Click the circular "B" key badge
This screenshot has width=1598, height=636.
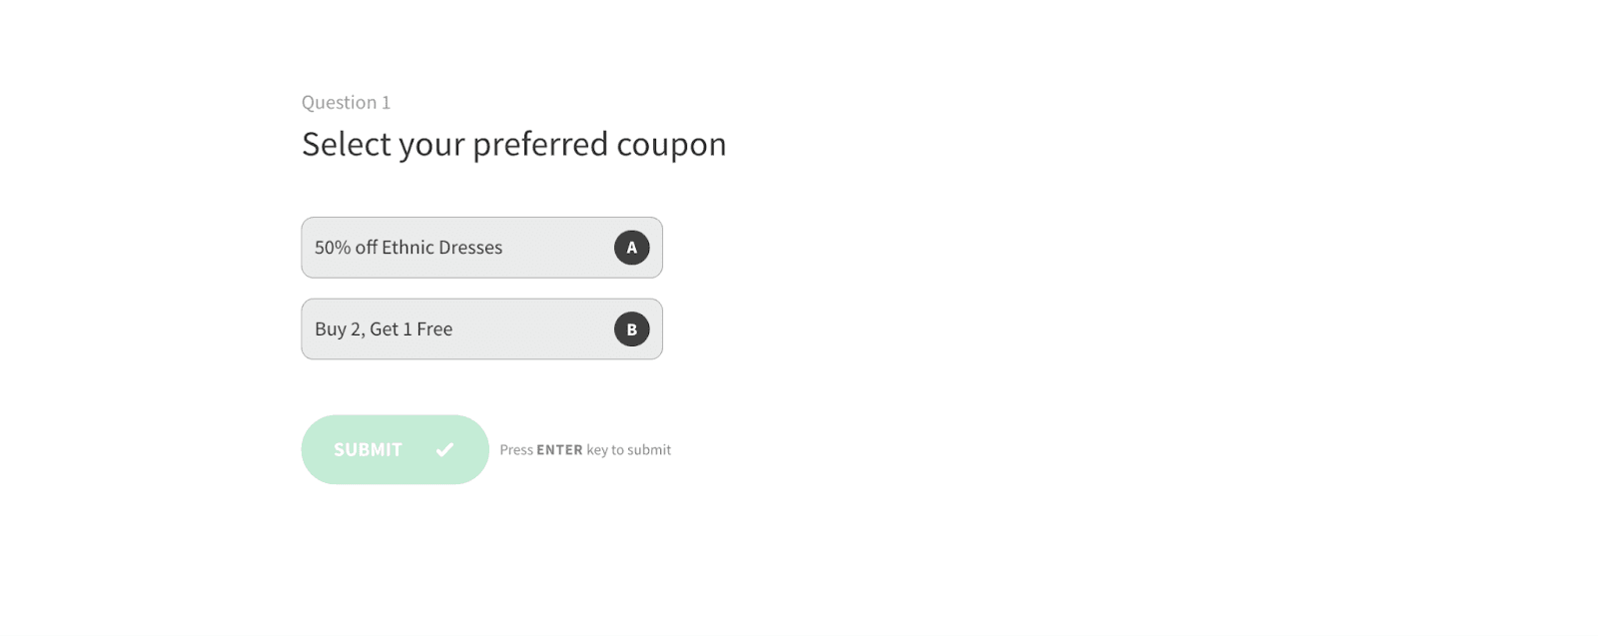[x=631, y=329]
